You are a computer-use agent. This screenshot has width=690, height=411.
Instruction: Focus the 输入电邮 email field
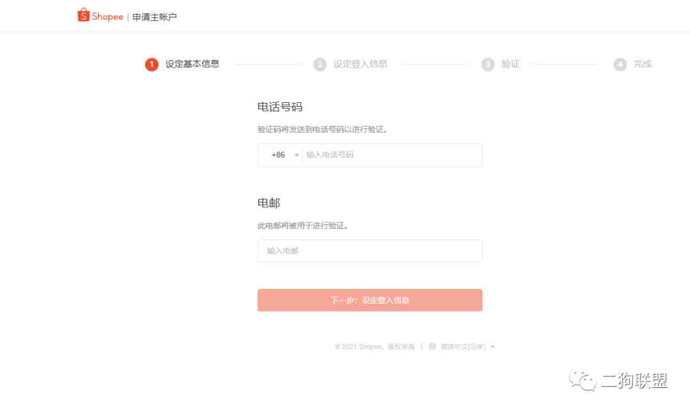click(370, 251)
